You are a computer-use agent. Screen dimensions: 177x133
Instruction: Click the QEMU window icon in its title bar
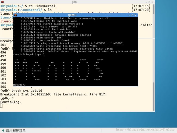16,15
